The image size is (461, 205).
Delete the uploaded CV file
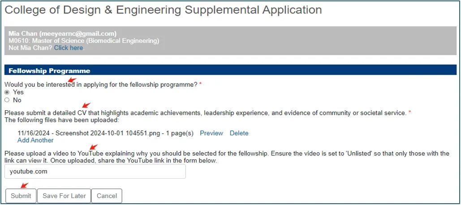(x=239, y=133)
